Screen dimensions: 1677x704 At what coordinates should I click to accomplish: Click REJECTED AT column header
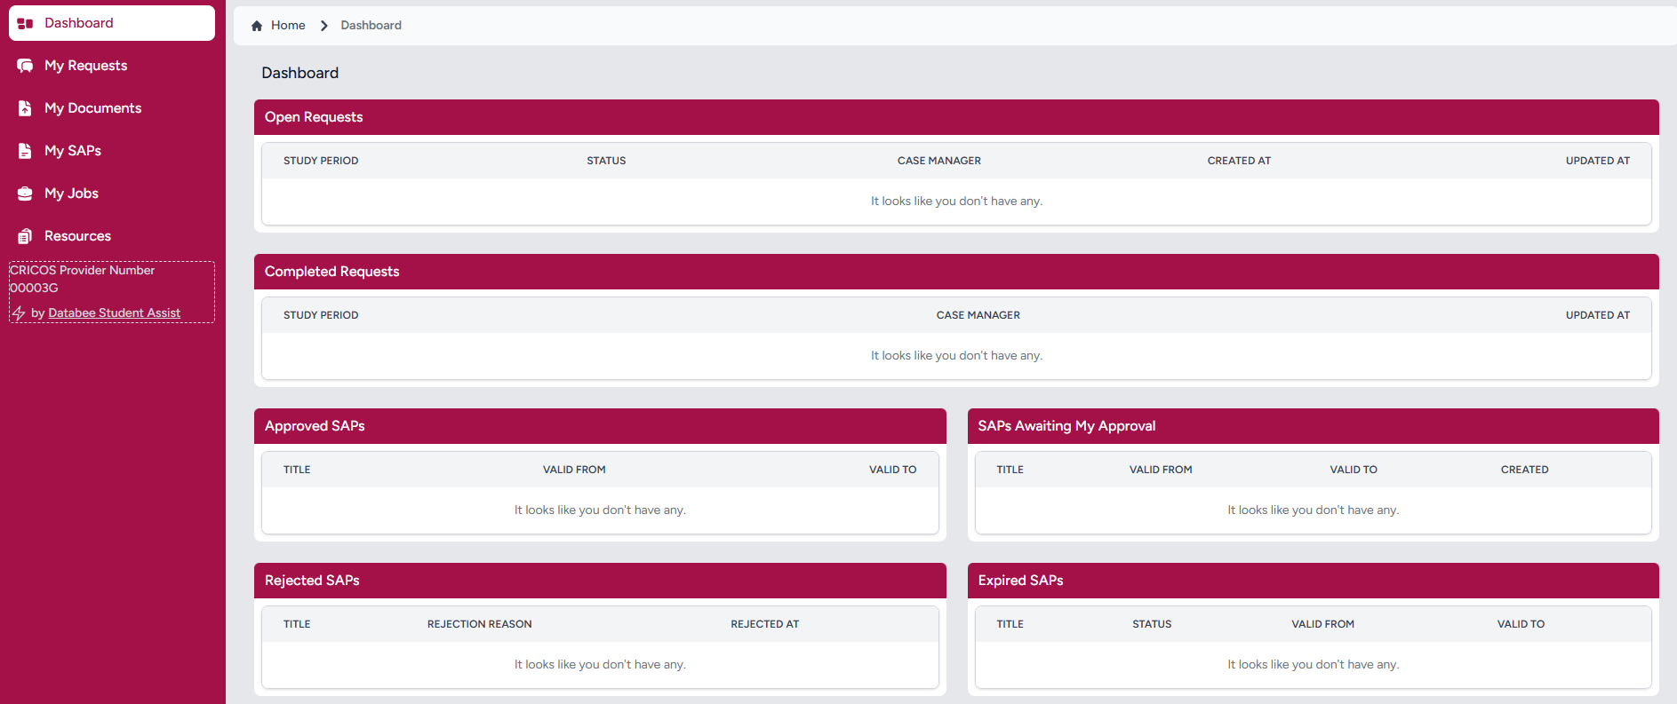[x=765, y=624]
